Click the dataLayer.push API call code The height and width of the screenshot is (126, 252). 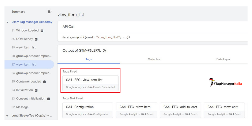pyautogui.click(x=96, y=37)
